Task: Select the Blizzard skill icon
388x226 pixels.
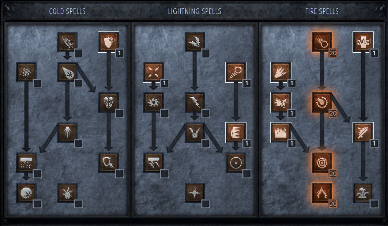Action: pyautogui.click(x=26, y=163)
